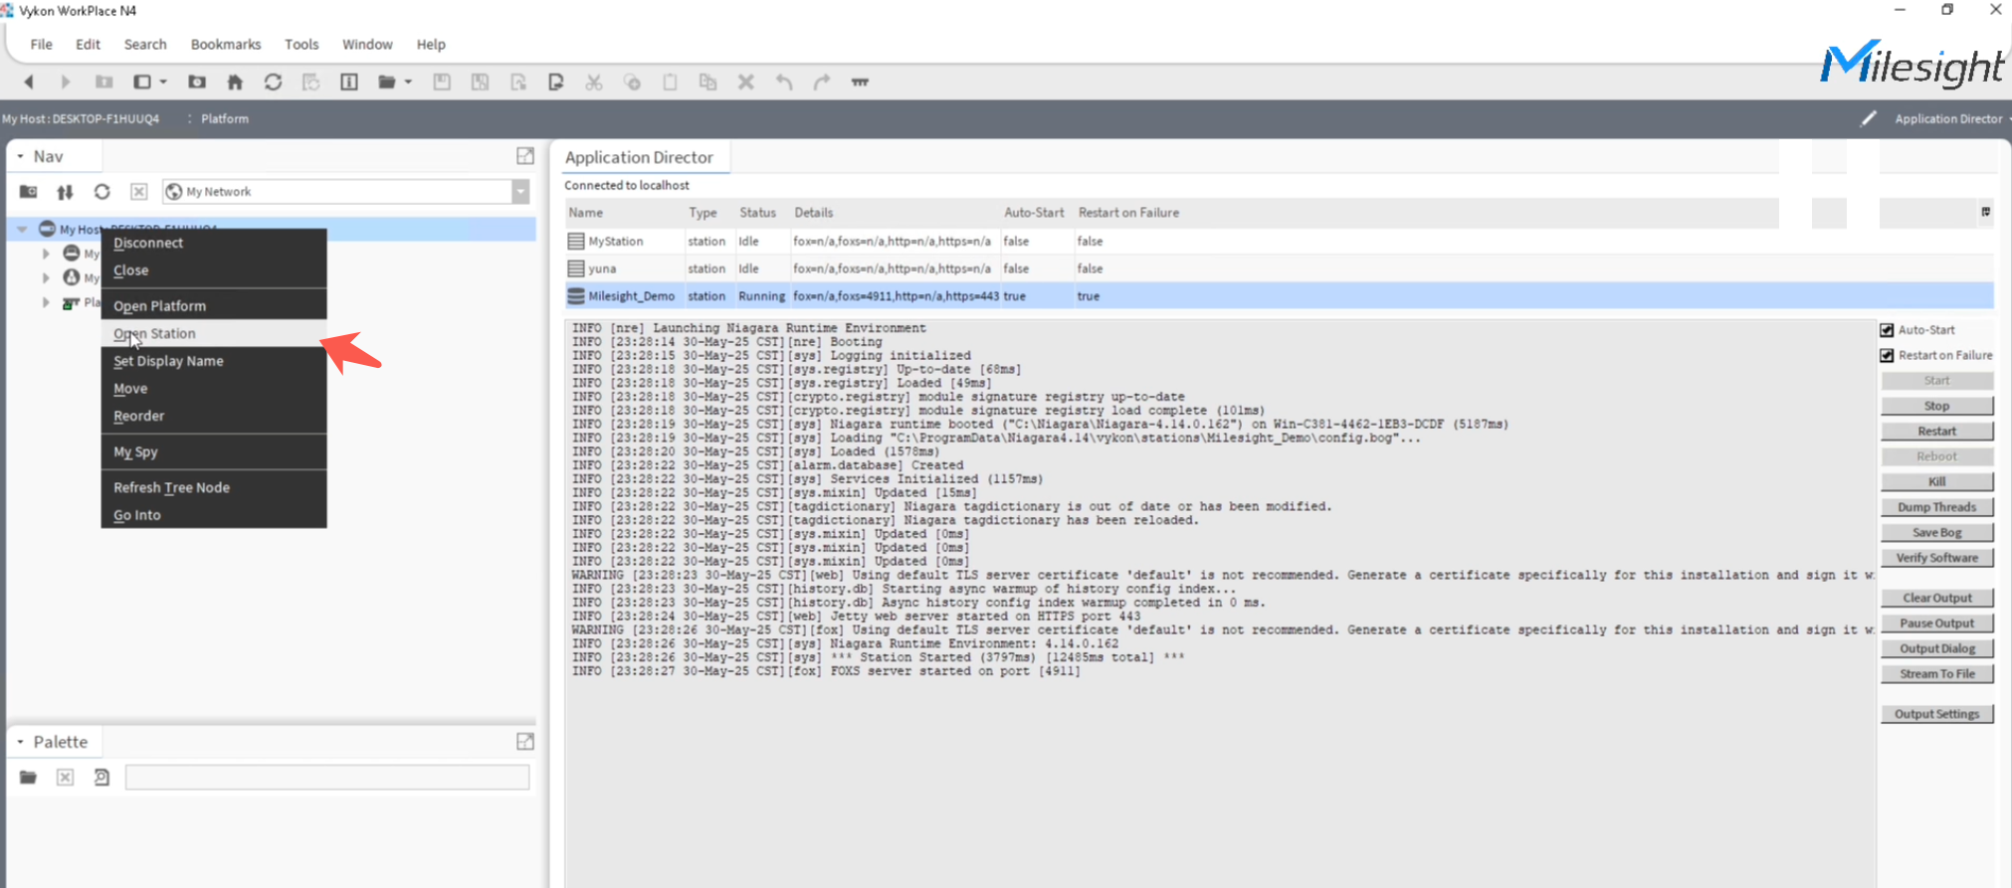Click the Nav pane refresh tree icon
Image resolution: width=2012 pixels, height=888 pixels.
pos(101,192)
